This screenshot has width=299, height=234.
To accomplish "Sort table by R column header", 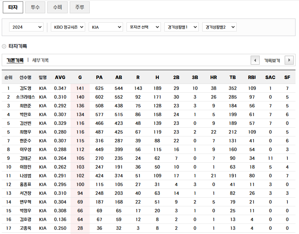I will click(138, 77).
